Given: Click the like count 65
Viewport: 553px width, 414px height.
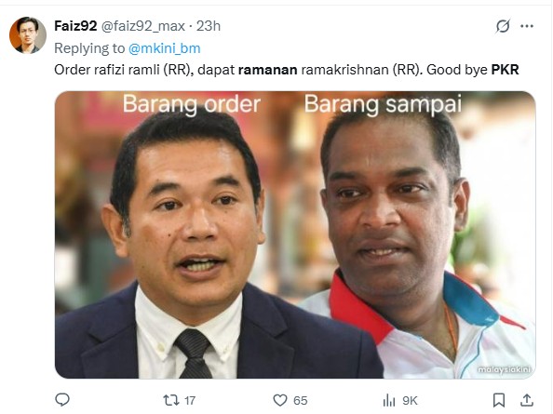Looking at the screenshot, I should pos(300,401).
